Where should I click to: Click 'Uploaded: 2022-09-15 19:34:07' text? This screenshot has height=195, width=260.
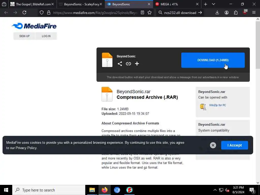(125, 113)
